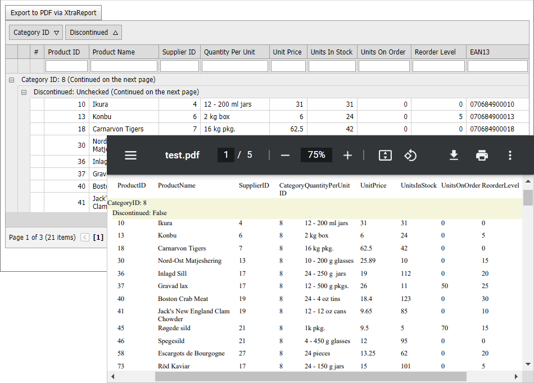The image size is (534, 383).
Task: Toggle sort on Discontinued group header
Action: 93,33
